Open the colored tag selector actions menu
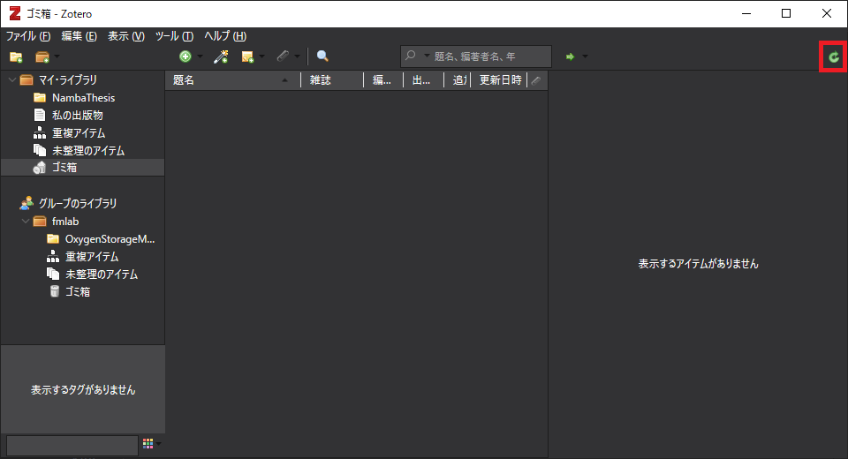 click(x=151, y=444)
